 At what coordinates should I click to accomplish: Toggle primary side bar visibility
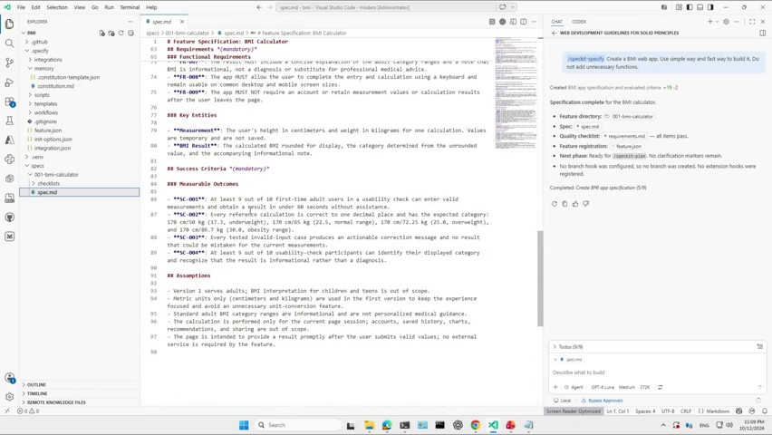coord(690,7)
